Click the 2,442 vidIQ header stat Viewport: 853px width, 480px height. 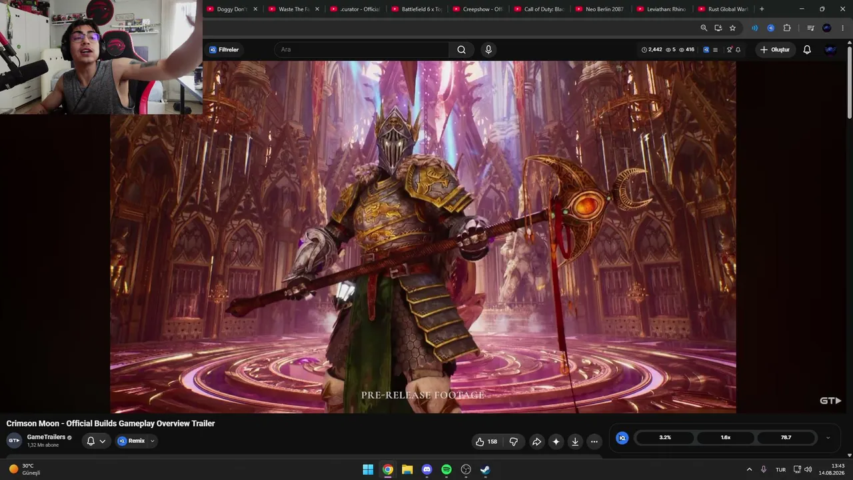(652, 50)
